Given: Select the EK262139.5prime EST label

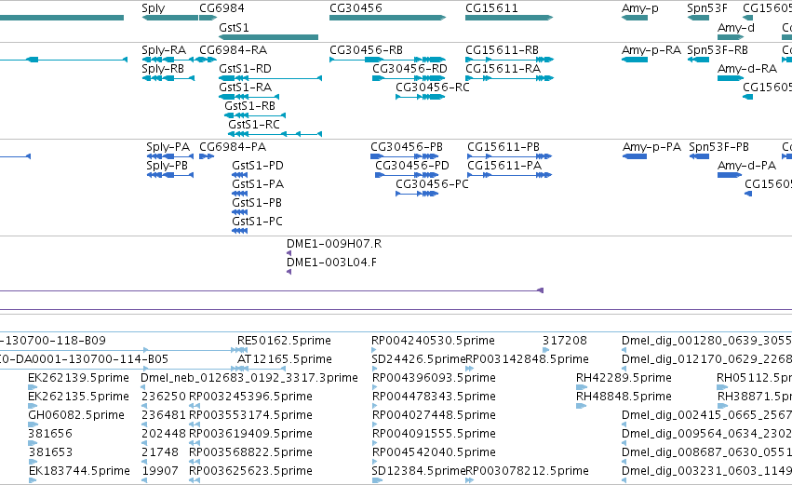Looking at the screenshot, I should coord(79,378).
